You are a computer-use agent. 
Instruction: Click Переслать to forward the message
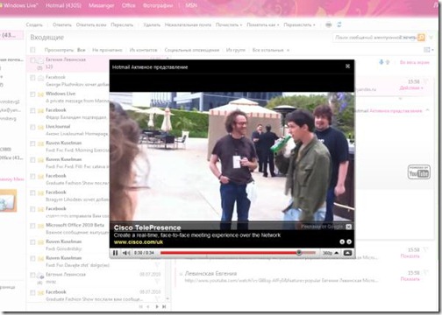point(122,24)
